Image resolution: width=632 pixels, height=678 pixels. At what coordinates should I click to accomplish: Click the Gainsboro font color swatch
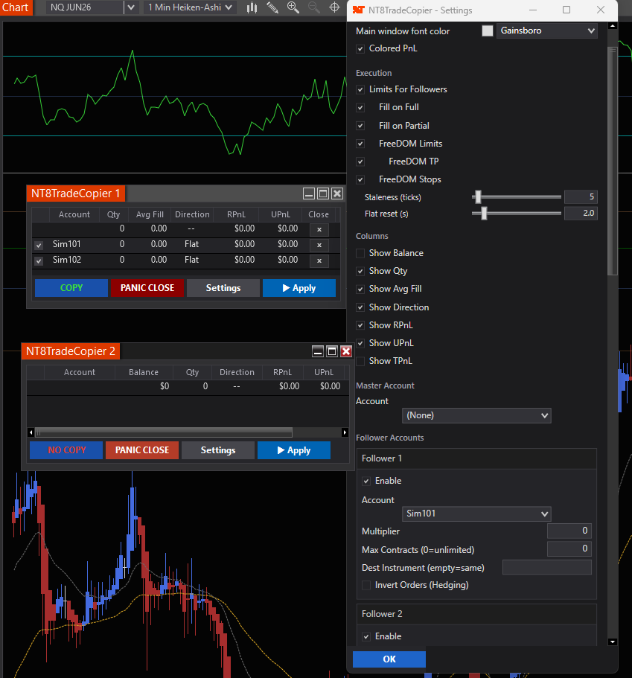pos(488,31)
